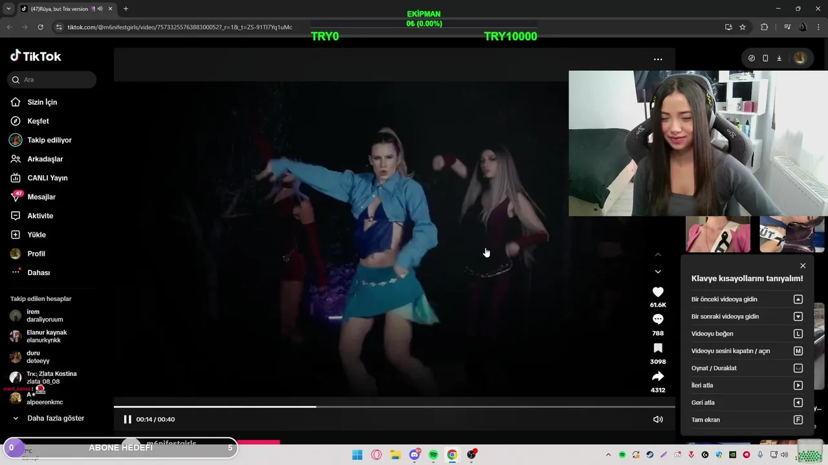Open Chrome media controls icon

(787, 27)
